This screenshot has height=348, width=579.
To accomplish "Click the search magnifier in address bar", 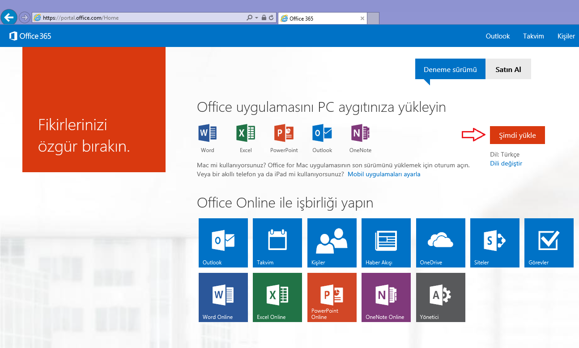I will 250,18.
